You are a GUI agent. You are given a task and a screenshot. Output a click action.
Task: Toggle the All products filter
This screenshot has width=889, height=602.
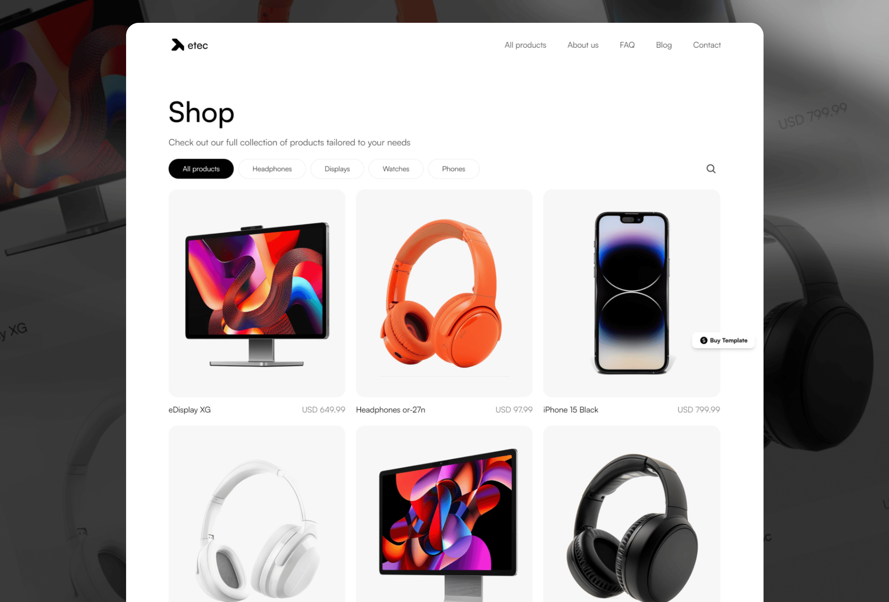coord(200,168)
